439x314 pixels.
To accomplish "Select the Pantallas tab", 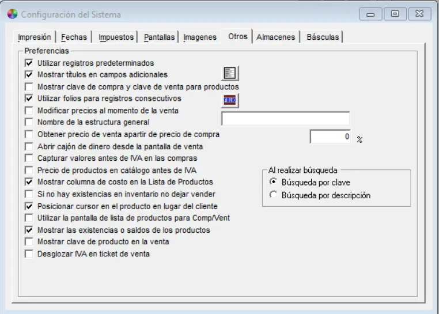I will [159, 37].
